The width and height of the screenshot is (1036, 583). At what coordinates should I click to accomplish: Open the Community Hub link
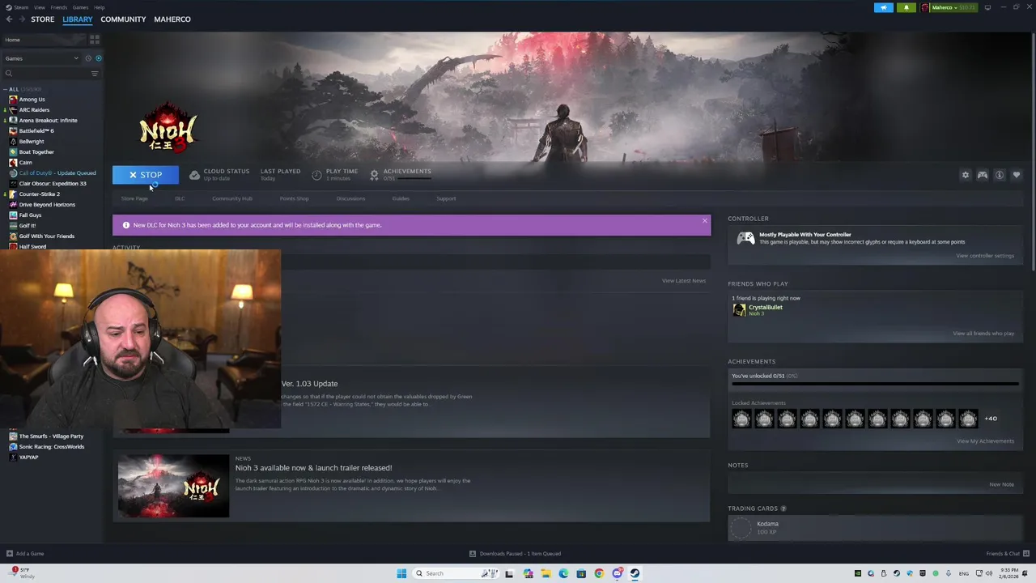[x=232, y=198]
